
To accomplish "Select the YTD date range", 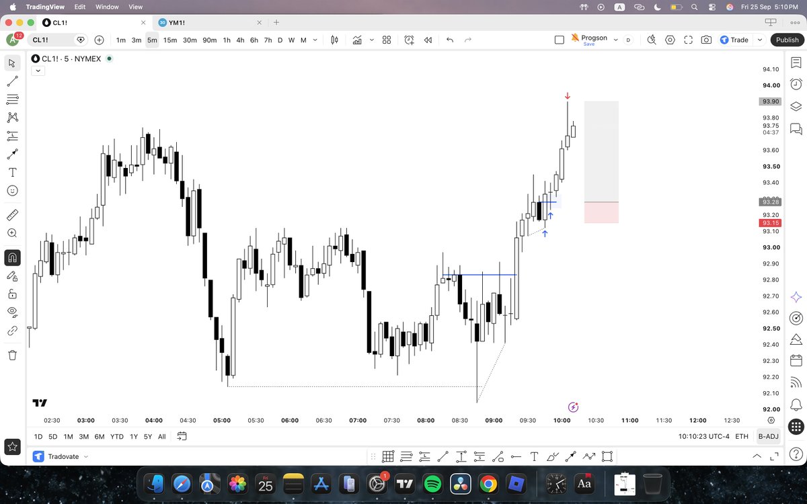I will (x=117, y=437).
